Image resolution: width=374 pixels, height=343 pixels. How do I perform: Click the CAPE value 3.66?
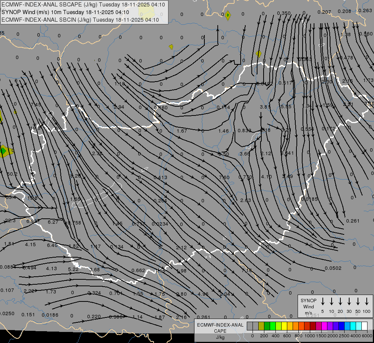coord(245,154)
